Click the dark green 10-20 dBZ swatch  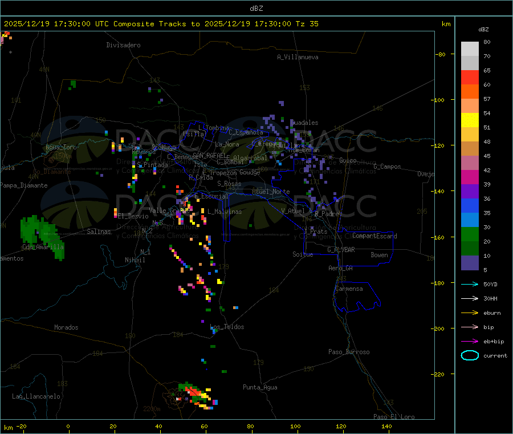point(470,248)
